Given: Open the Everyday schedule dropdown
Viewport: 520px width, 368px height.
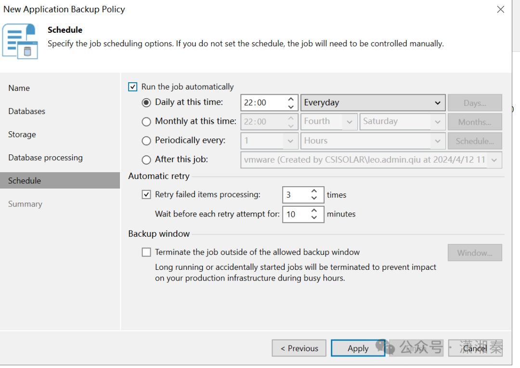Looking at the screenshot, I should [x=372, y=102].
